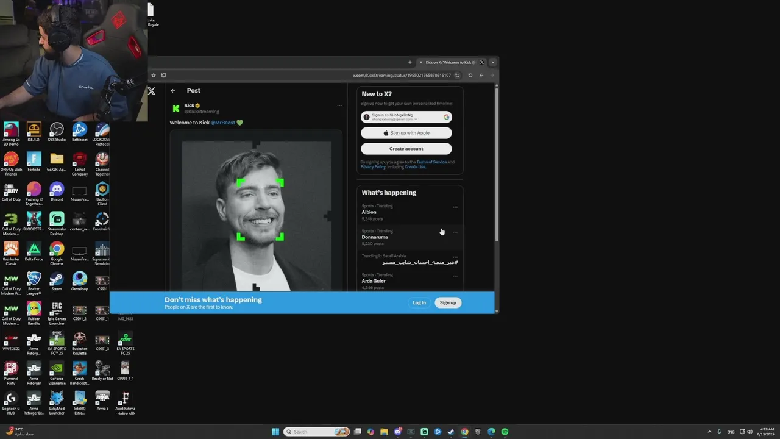Launch Steam from the desktop

(x=57, y=282)
